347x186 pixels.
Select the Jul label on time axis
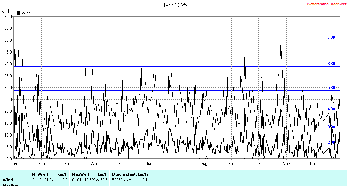point(176,164)
